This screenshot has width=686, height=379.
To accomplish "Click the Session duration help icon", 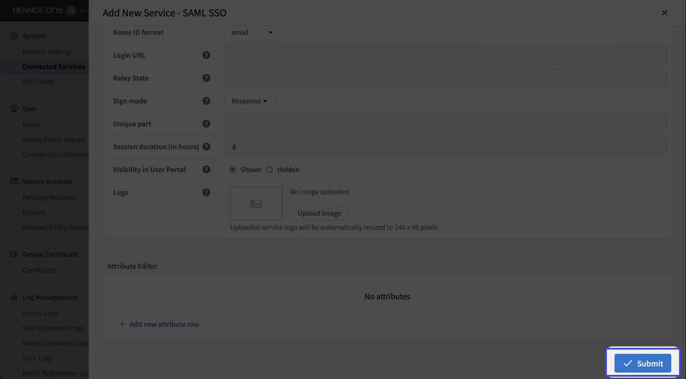I will (206, 146).
